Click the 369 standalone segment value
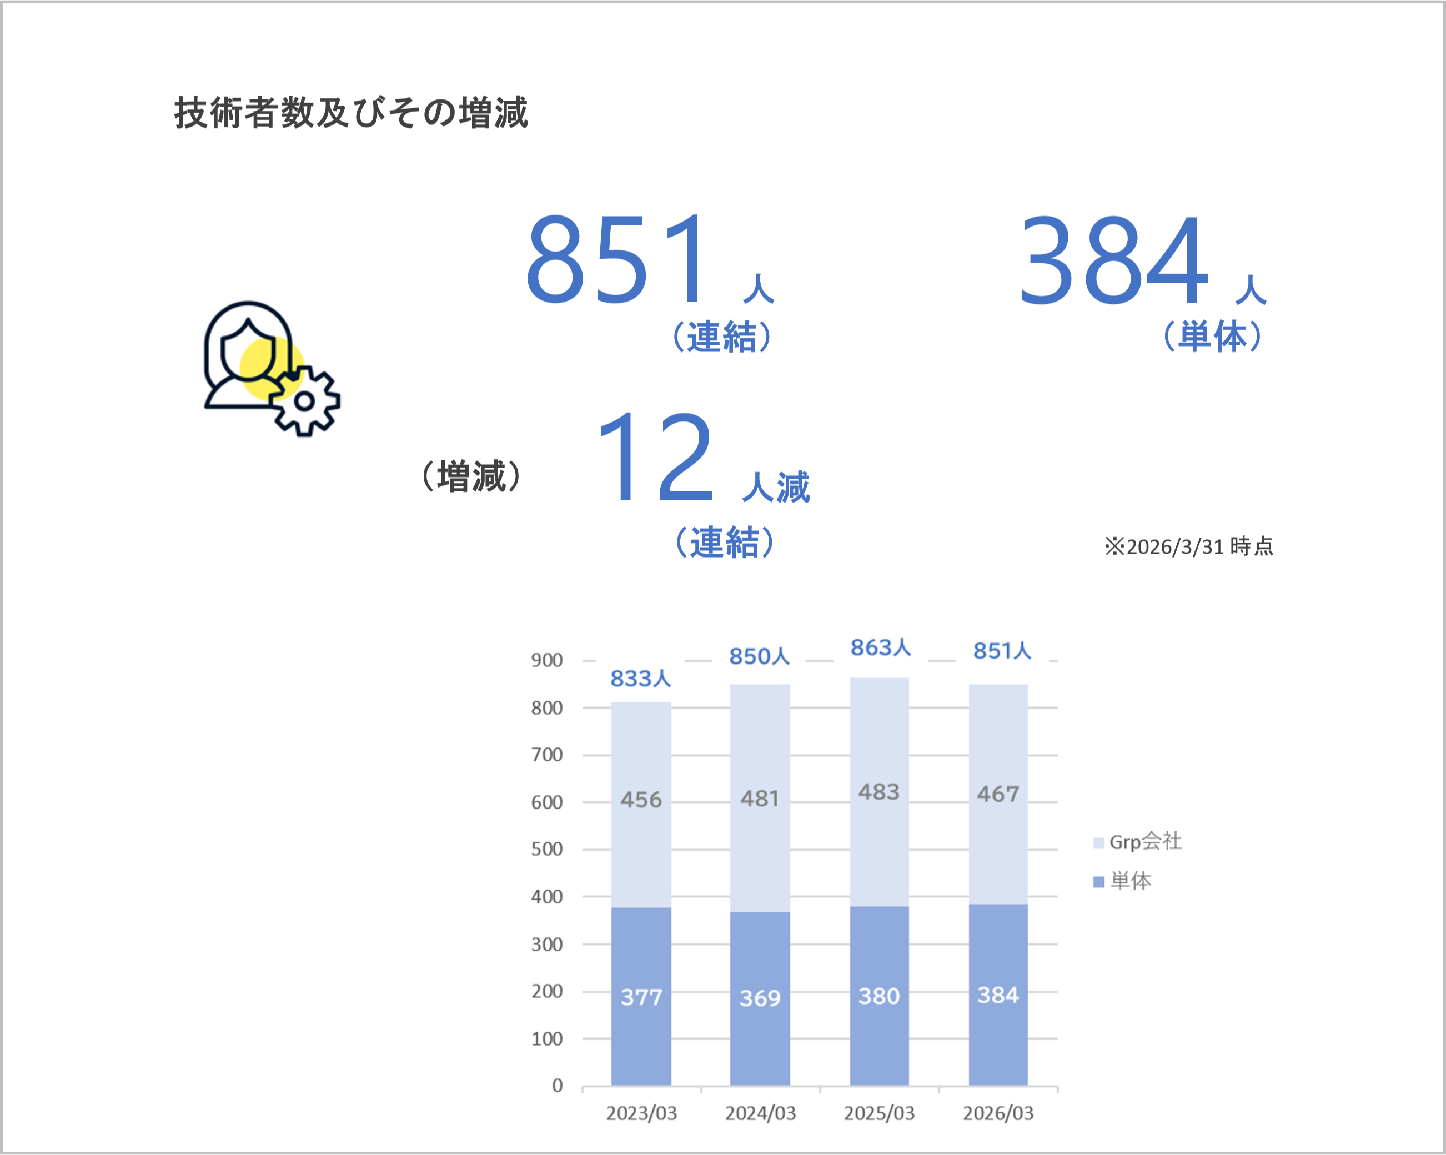 coord(760,998)
